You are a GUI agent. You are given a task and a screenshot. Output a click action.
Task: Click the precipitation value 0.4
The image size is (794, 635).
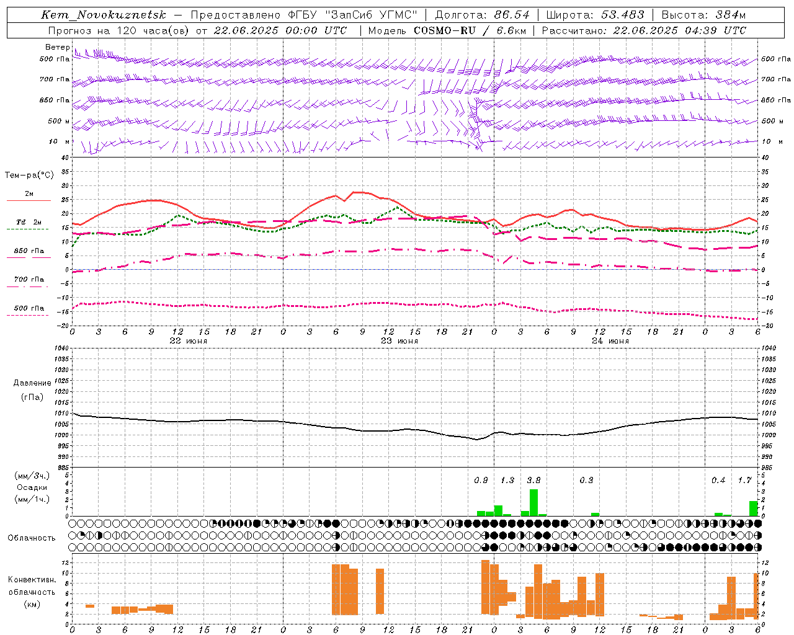point(718,480)
